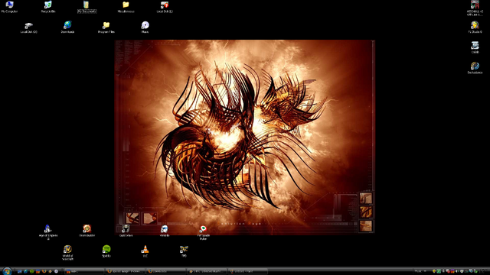Click the Windows Start orb
Image resolution: width=490 pixels, height=275 pixels.
click(x=7, y=271)
